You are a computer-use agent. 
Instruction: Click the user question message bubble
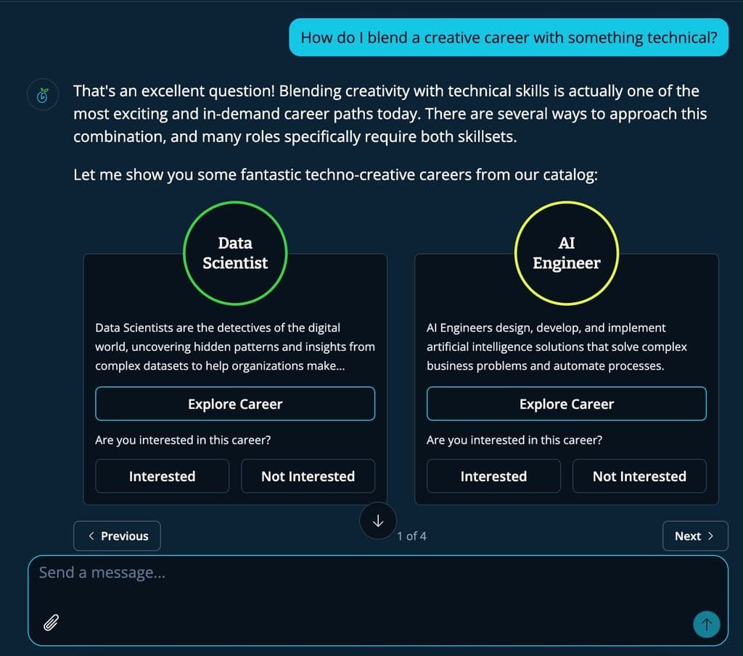point(508,38)
